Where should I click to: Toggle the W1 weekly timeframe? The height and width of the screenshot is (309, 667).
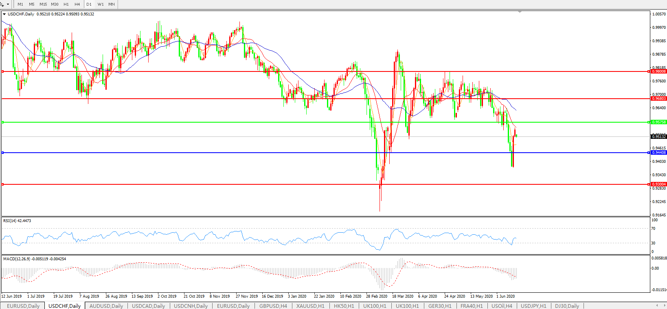click(101, 4)
